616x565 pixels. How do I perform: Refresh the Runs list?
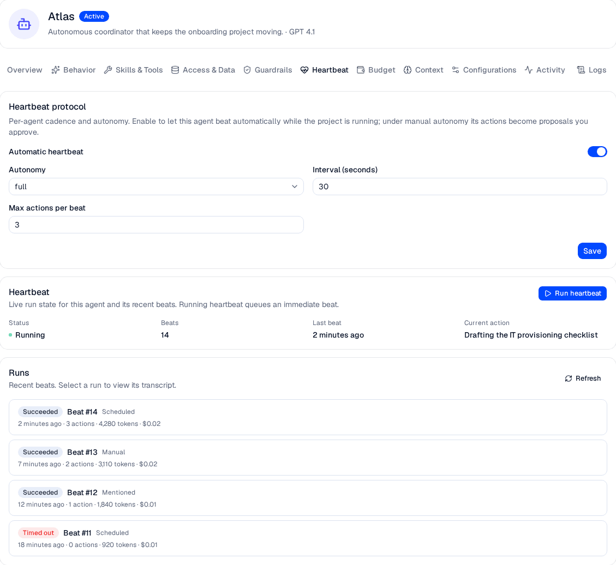coord(583,378)
